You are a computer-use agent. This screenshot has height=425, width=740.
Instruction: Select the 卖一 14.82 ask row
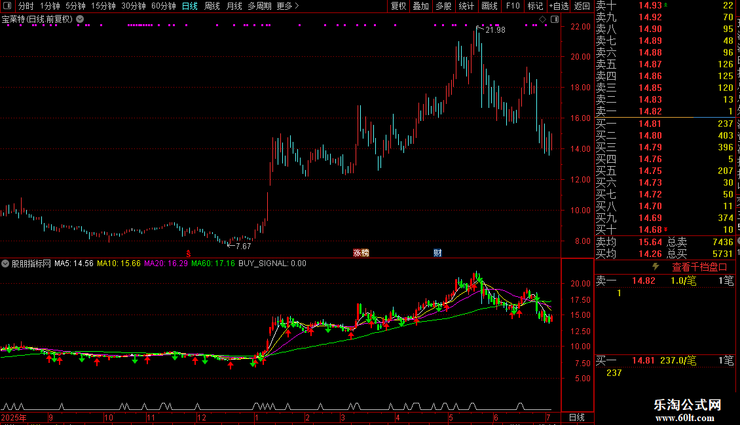pos(665,111)
